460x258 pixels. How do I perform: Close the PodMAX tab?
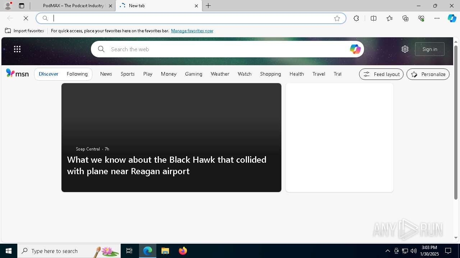click(111, 6)
